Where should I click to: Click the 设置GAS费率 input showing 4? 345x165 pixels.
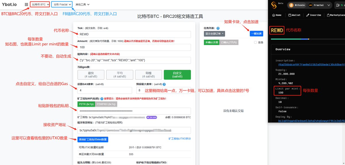click(x=105, y=90)
